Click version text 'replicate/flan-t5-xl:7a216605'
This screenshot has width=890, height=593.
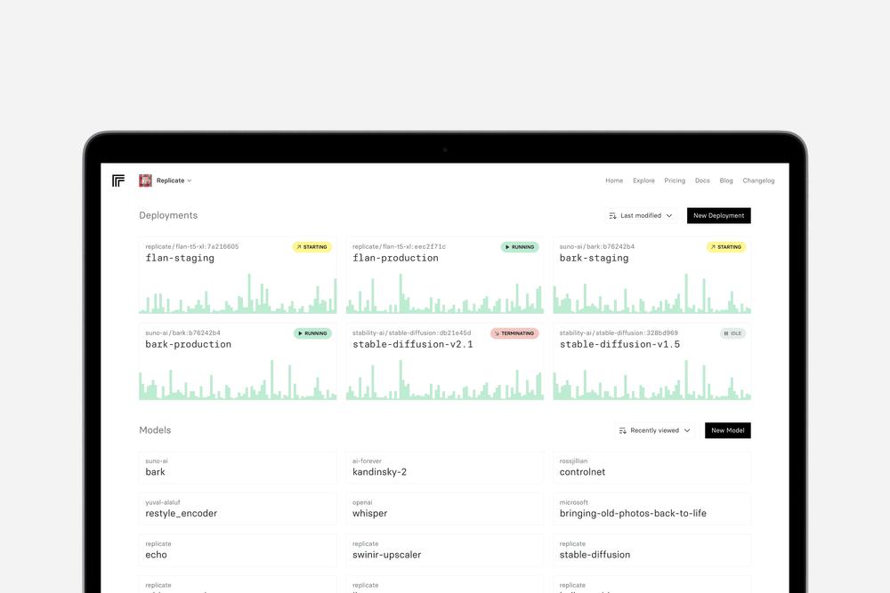pos(192,246)
